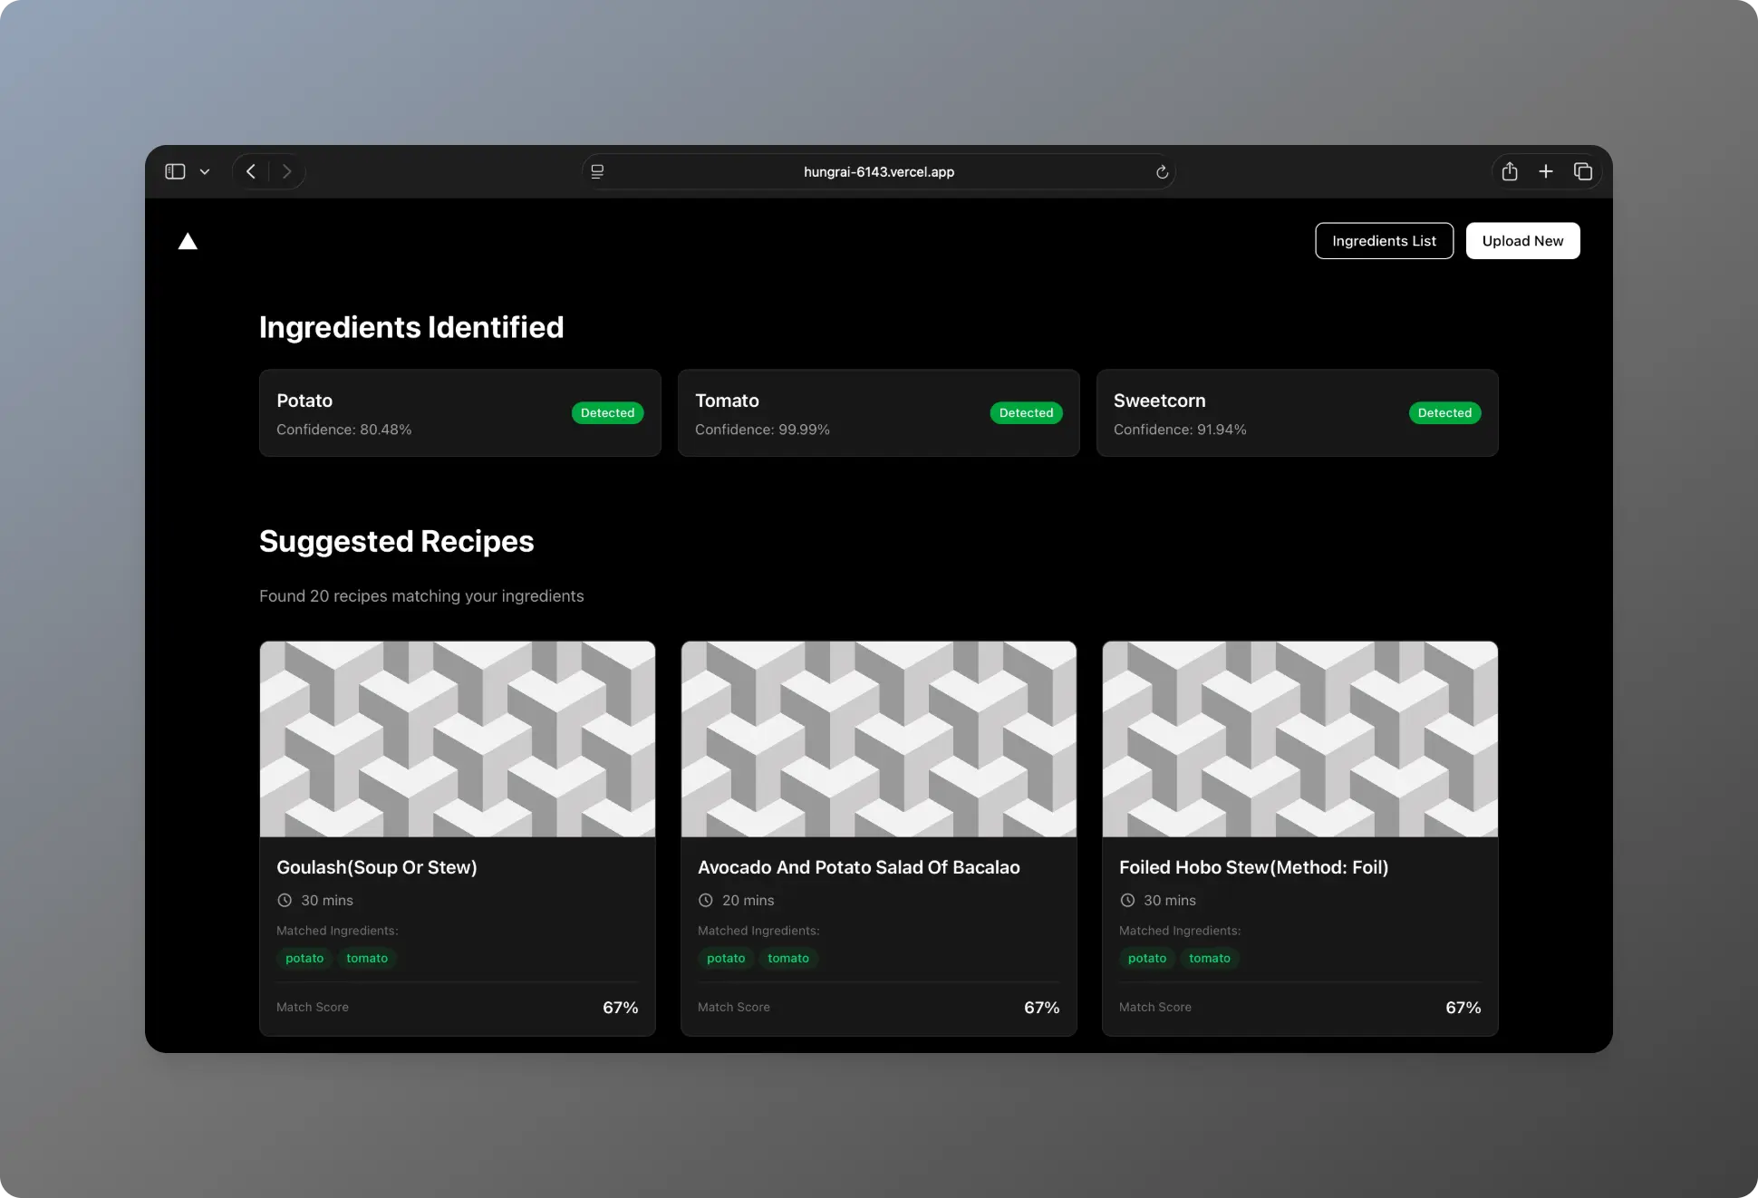This screenshot has width=1758, height=1198.
Task: Click the Detected badge on Potato card
Action: pos(607,413)
